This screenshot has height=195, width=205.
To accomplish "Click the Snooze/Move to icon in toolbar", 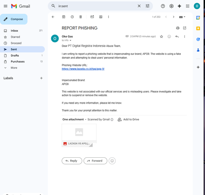I will pos(101,17).
